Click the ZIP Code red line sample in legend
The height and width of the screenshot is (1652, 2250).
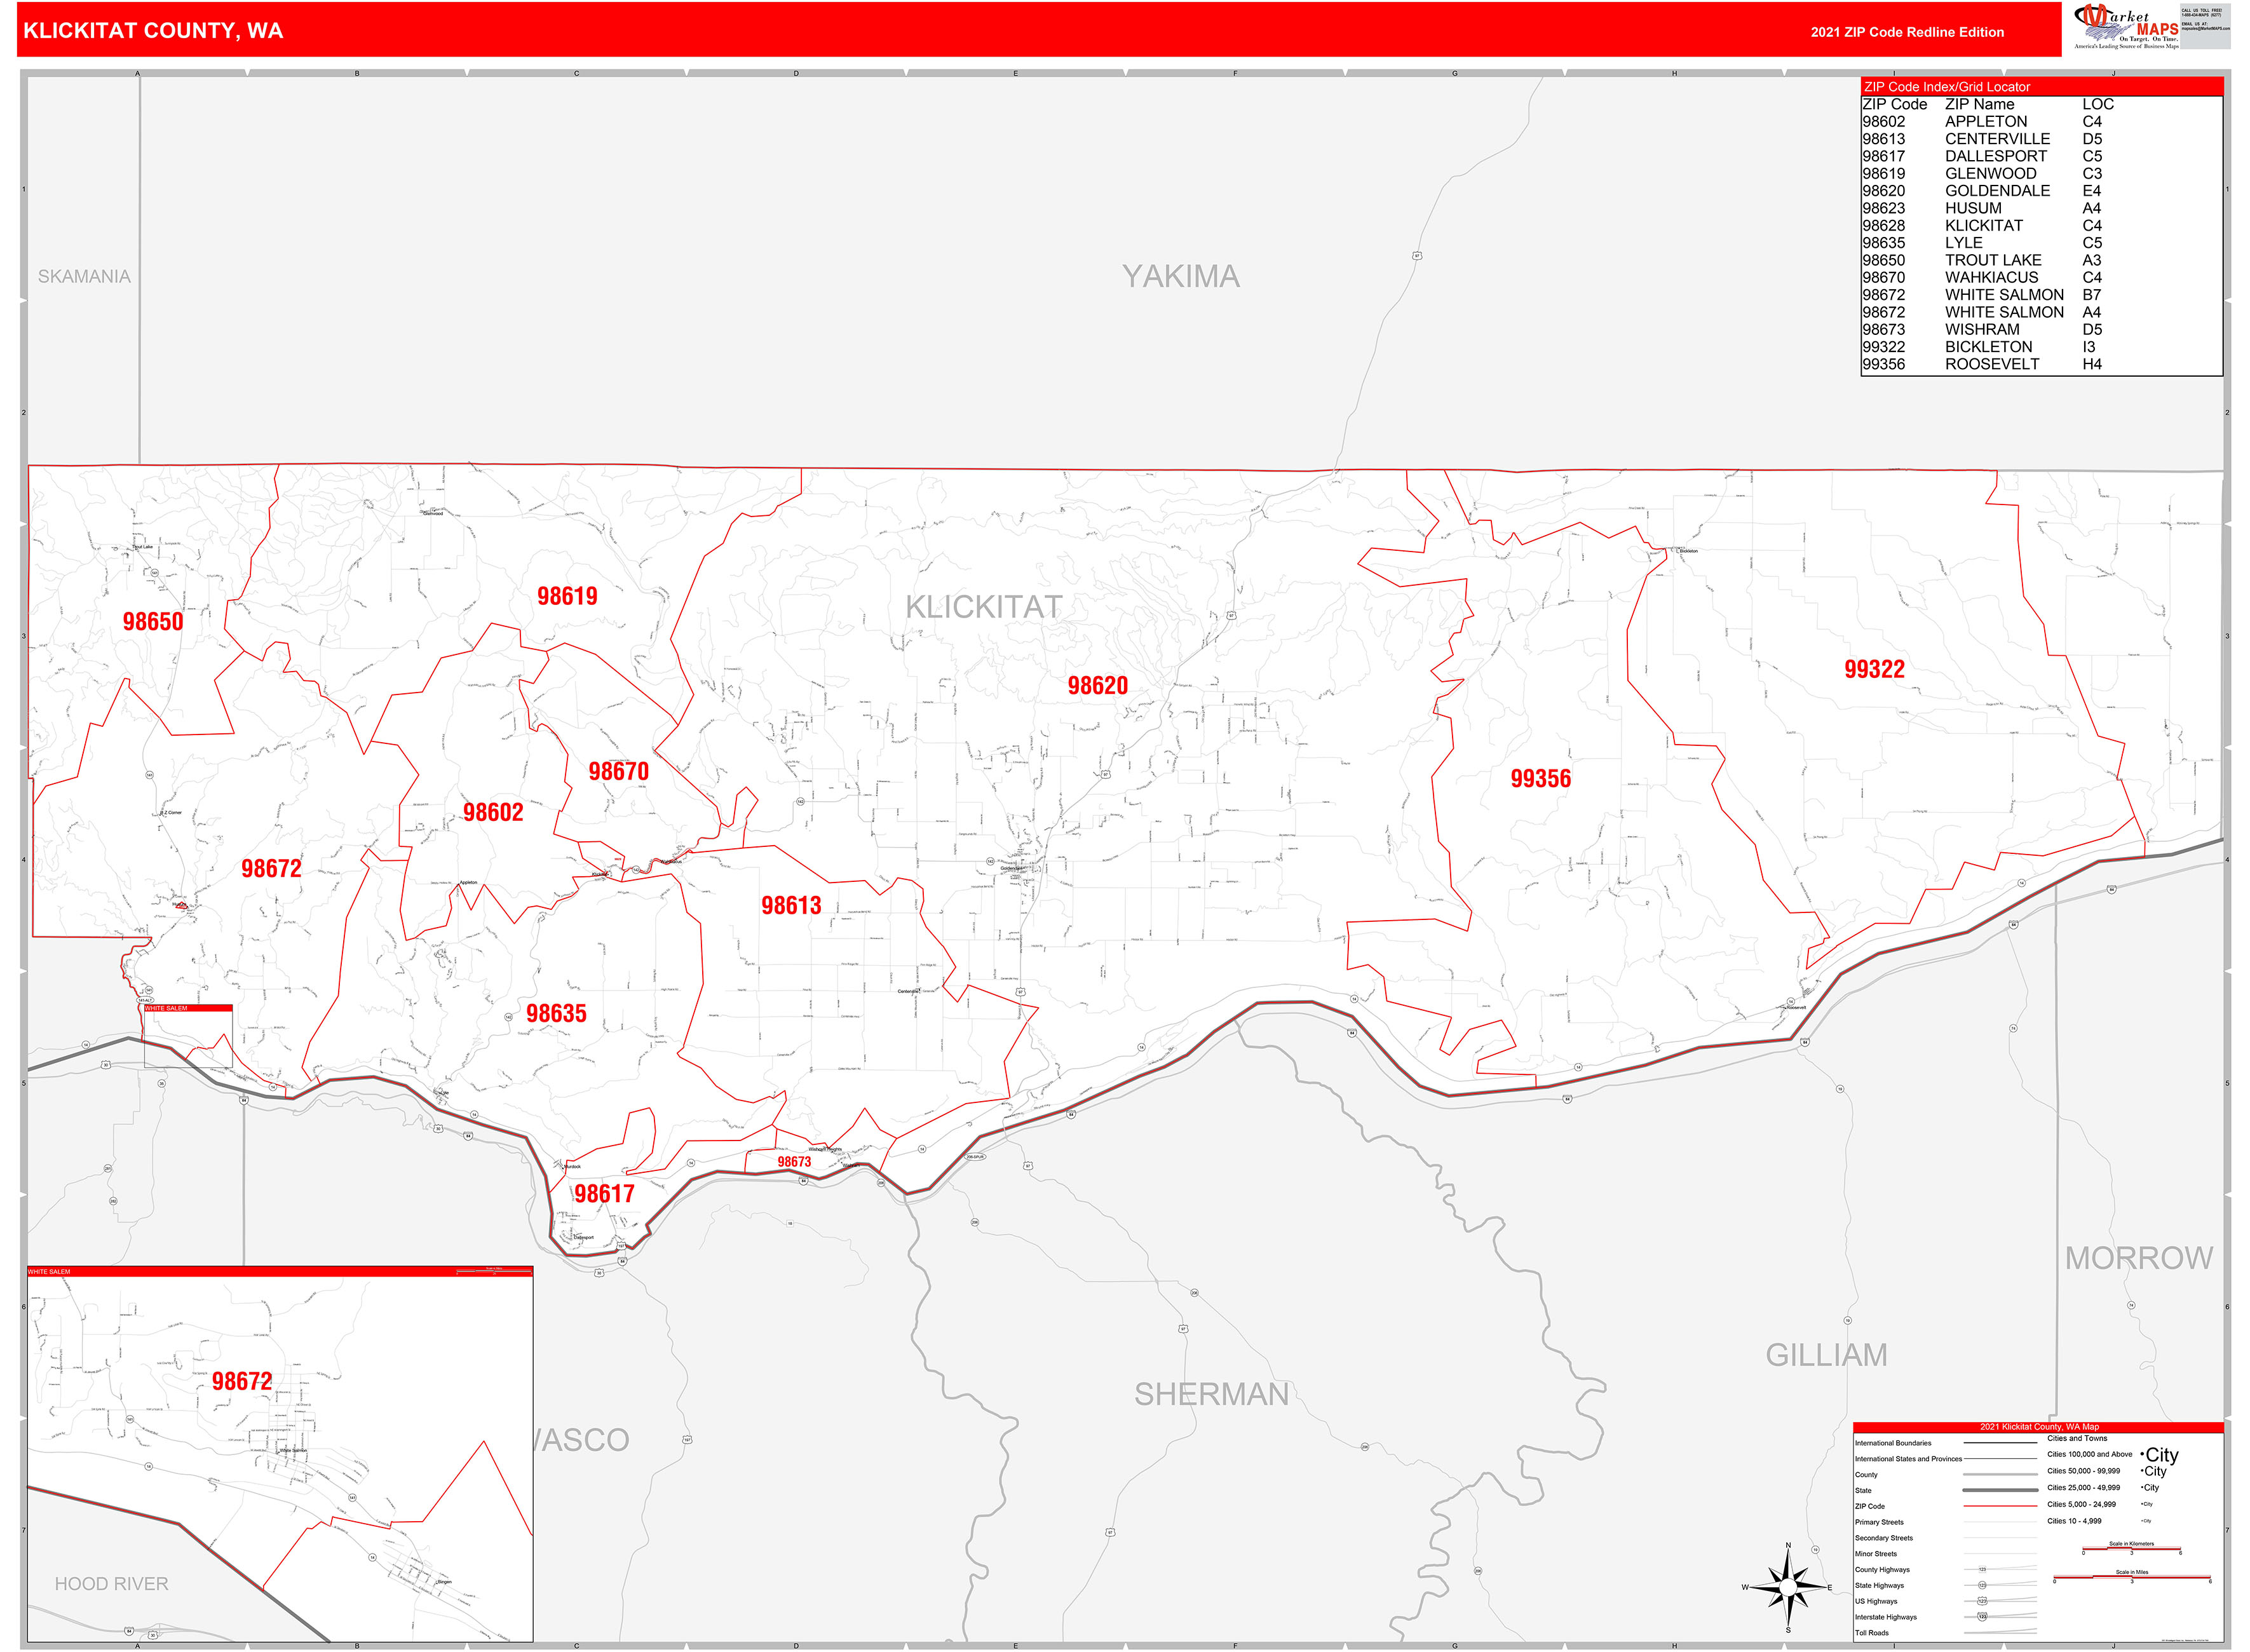(x=2000, y=1507)
